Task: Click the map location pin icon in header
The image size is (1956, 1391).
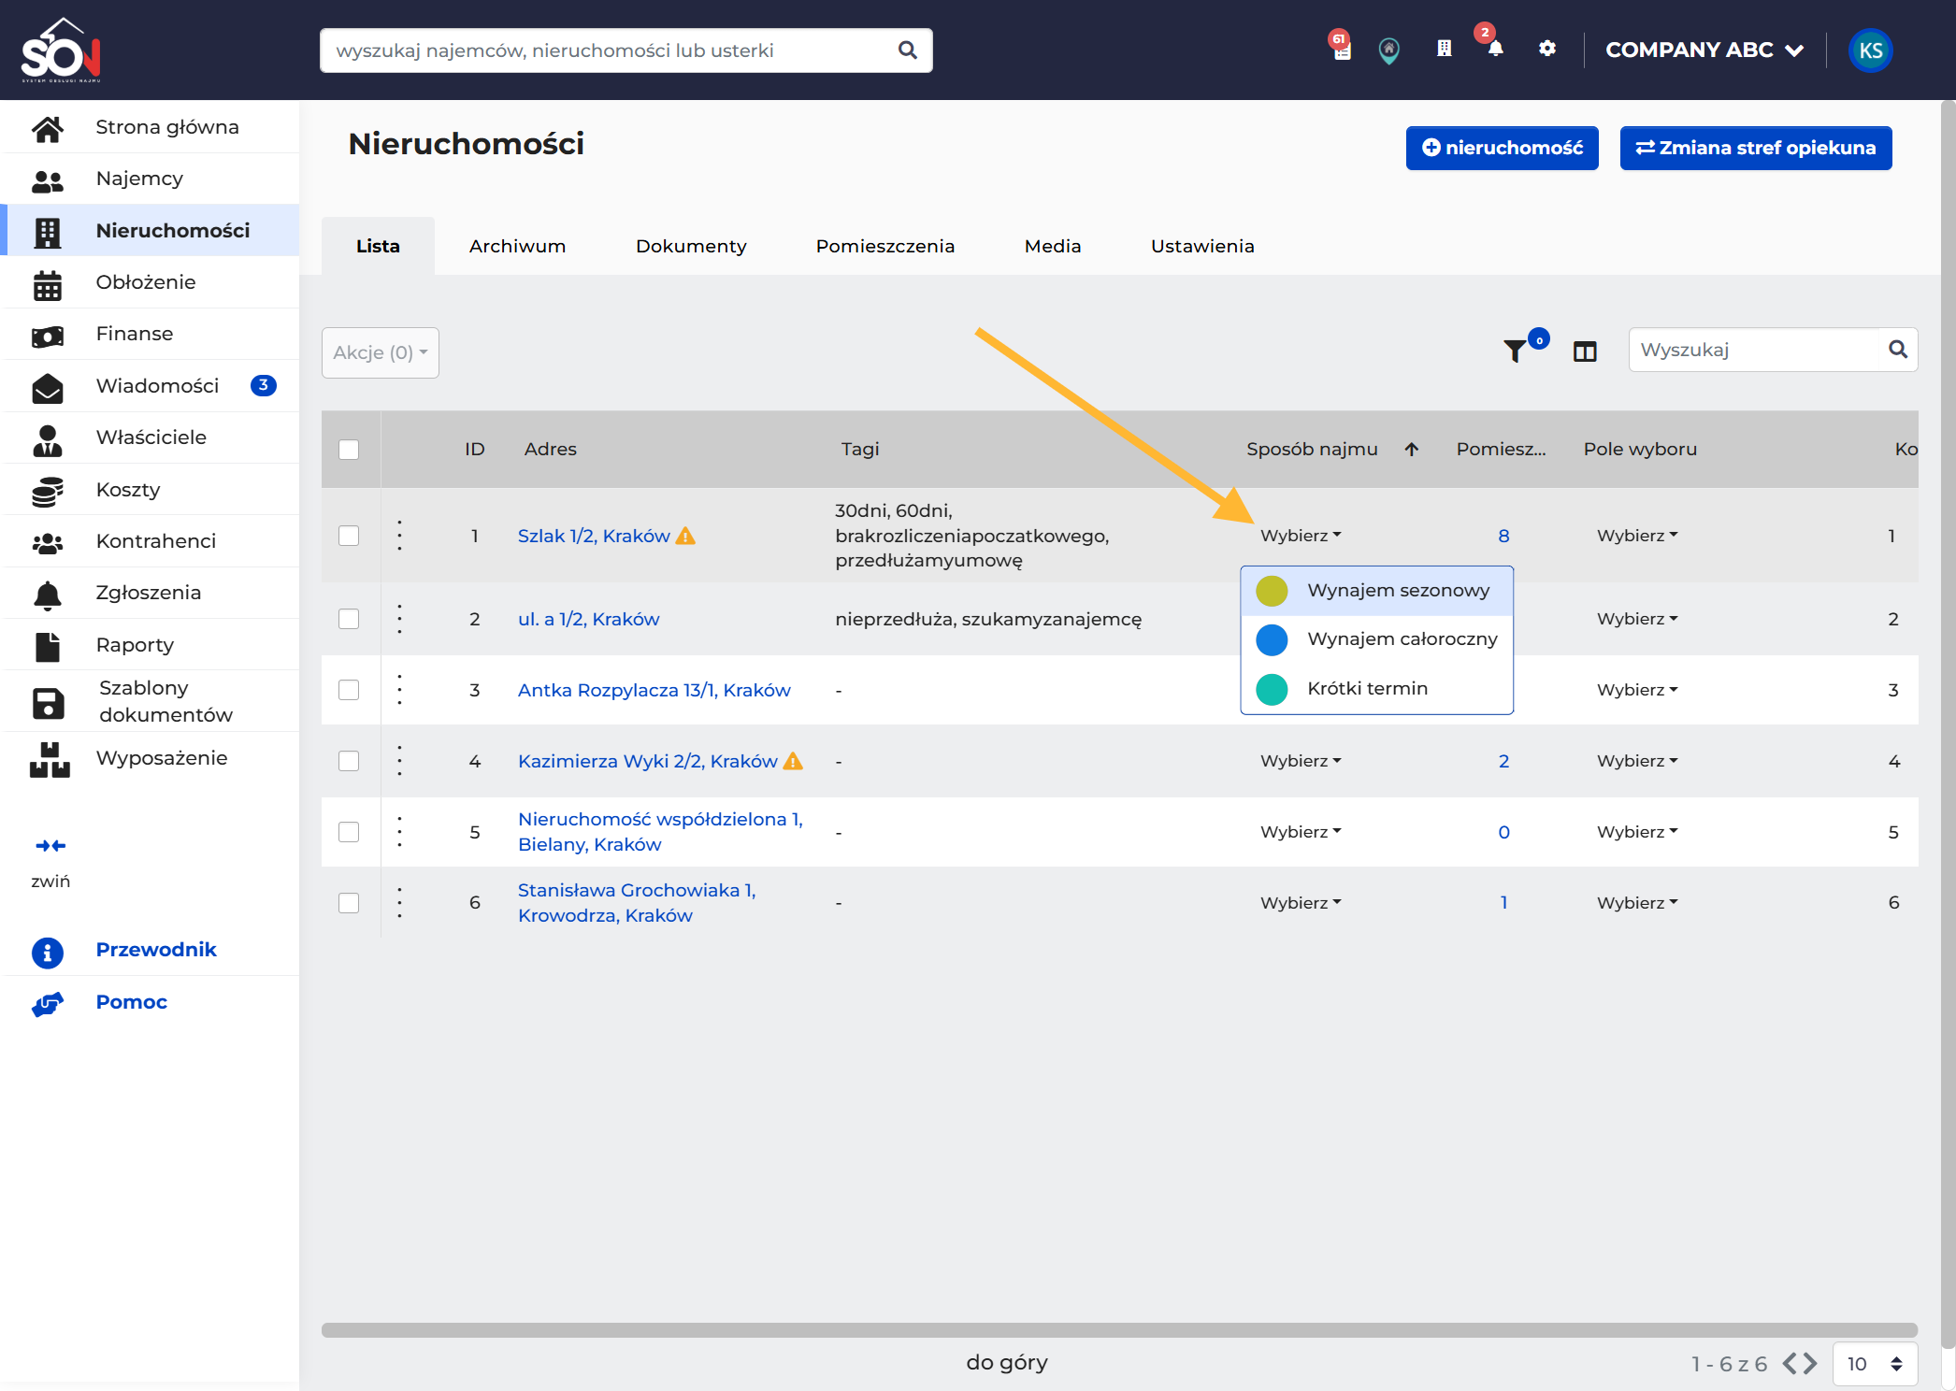Action: tap(1389, 50)
